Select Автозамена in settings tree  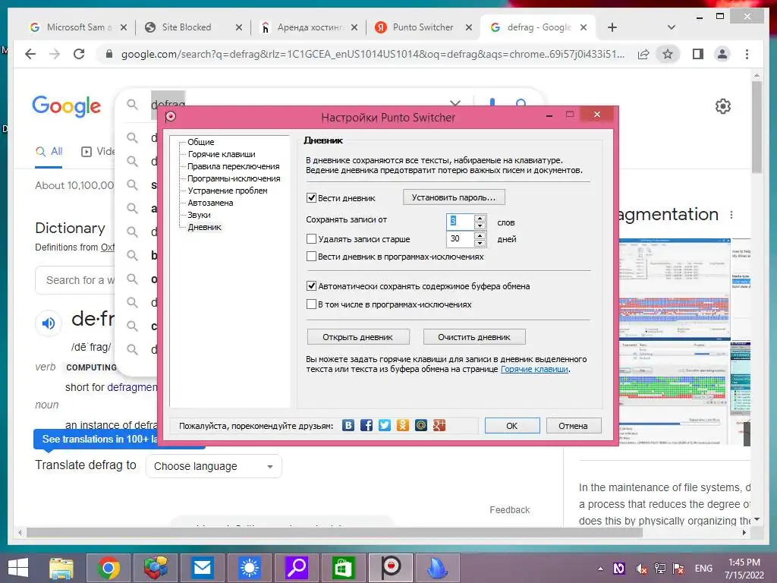coord(210,203)
